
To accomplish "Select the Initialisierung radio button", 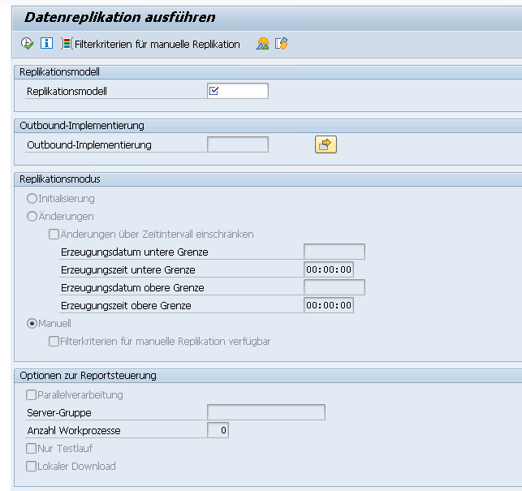I will 32,198.
